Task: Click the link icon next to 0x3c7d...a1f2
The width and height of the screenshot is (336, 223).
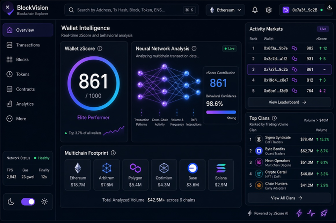Action: pos(294,59)
